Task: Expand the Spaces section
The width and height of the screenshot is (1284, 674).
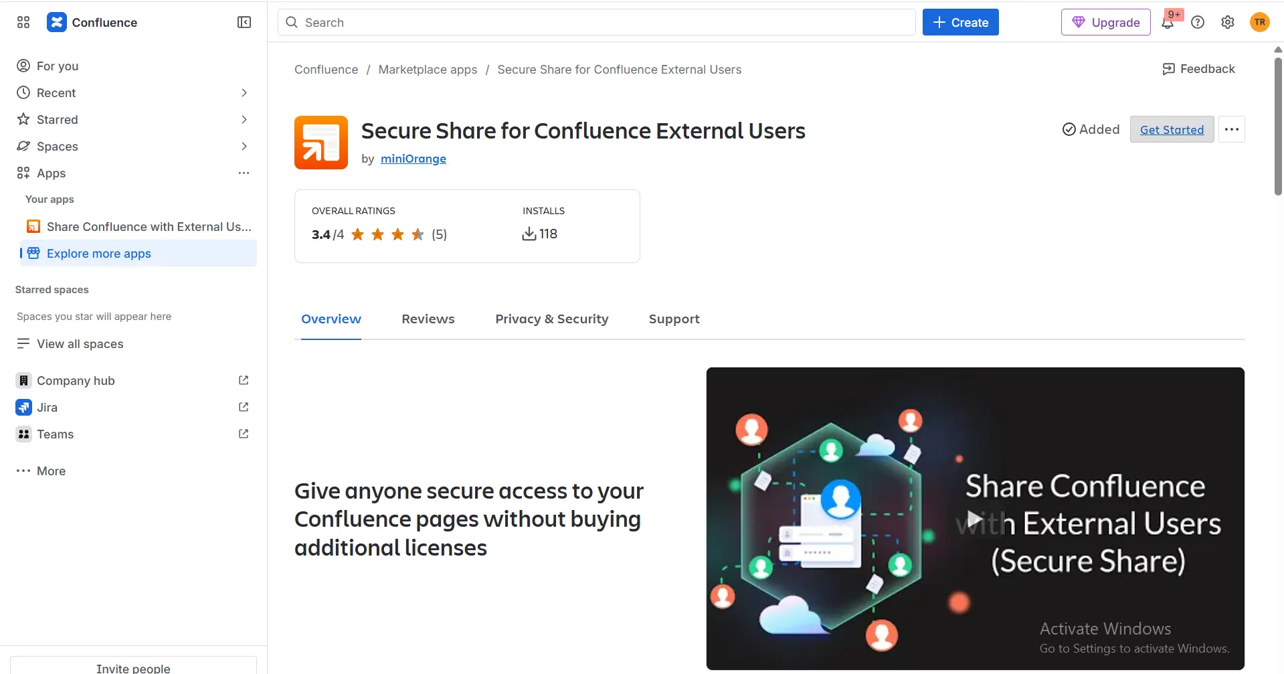Action: tap(244, 146)
